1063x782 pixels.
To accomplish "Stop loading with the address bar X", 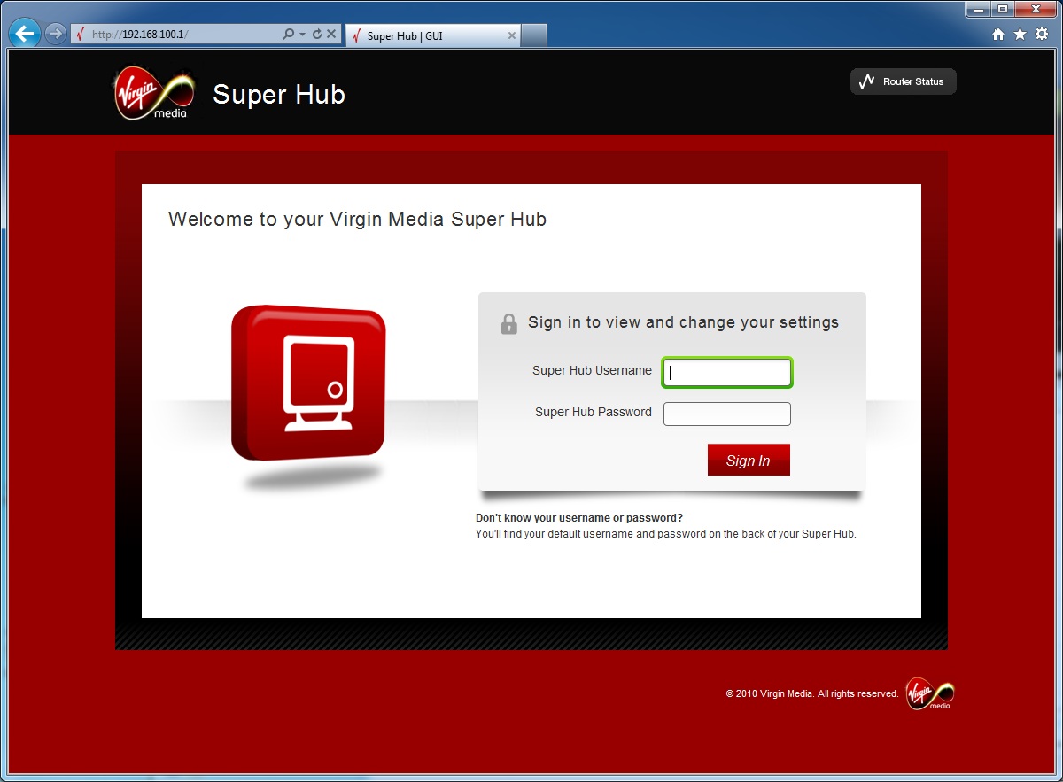I will coord(331,35).
